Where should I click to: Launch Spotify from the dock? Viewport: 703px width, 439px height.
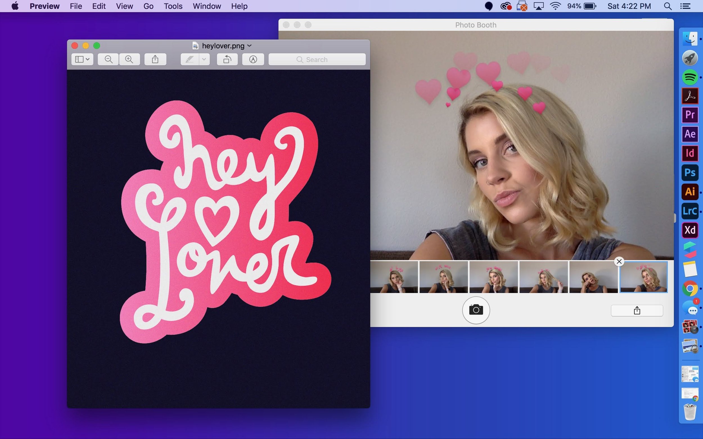click(690, 77)
